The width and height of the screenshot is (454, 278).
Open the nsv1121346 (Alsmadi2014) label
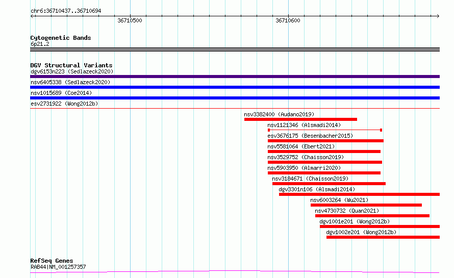[304, 125]
